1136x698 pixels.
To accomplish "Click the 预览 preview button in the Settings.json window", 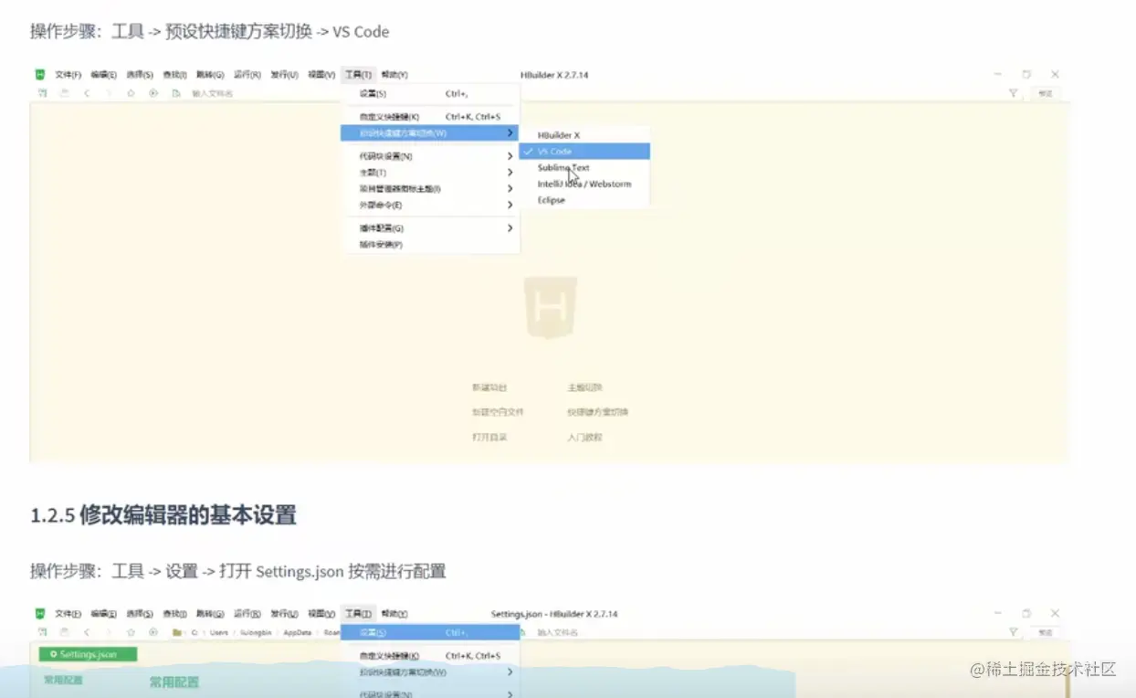I will pyautogui.click(x=1046, y=632).
